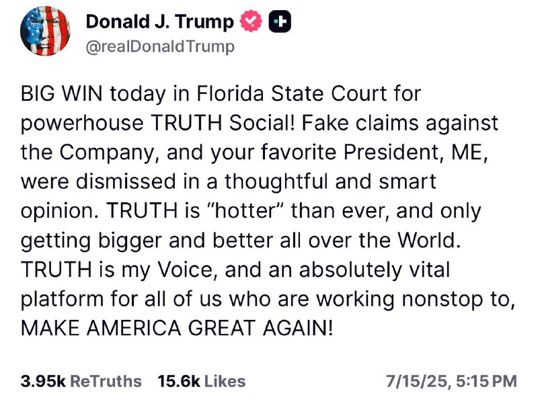Visit the @realDonaldTrump handle link
Viewport: 538px width, 412px height.
point(160,46)
